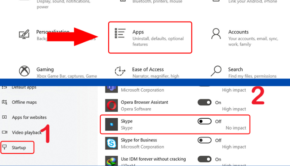Click the Skype app icon
Viewport: 290px width, 166px height.
pos(111,124)
